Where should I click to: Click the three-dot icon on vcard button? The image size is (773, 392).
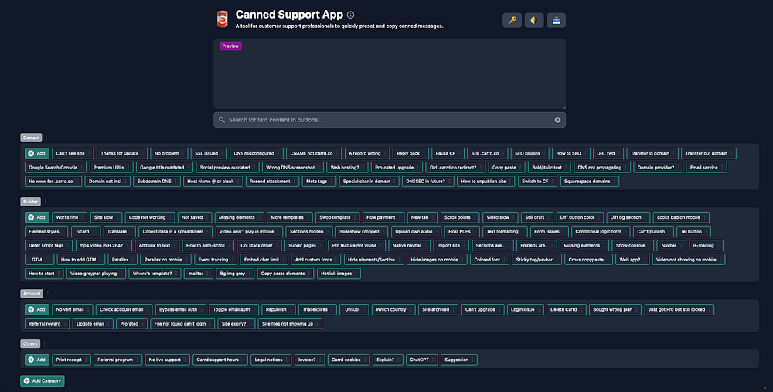coord(96,232)
